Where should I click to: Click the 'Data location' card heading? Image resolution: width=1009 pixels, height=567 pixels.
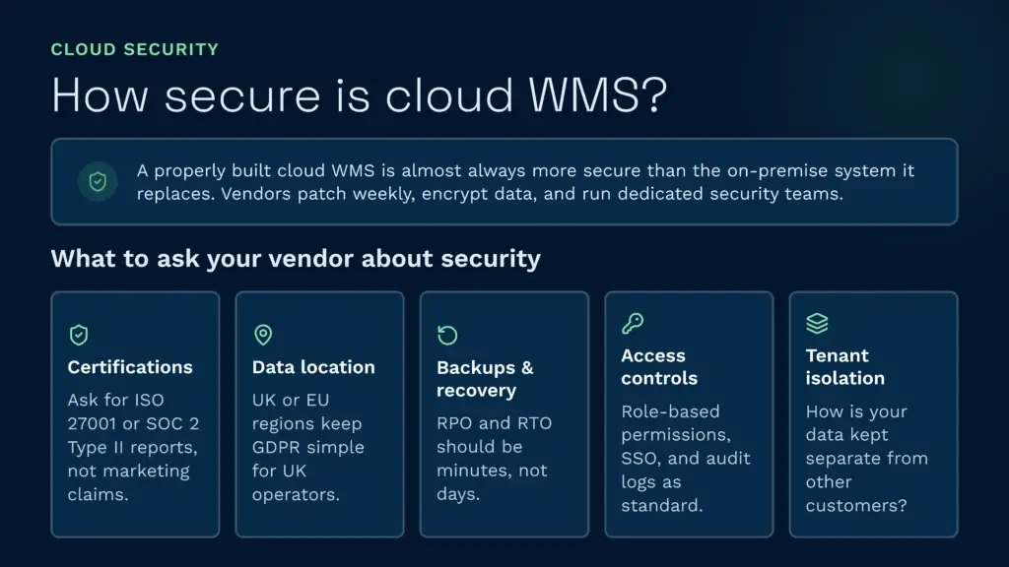click(313, 367)
